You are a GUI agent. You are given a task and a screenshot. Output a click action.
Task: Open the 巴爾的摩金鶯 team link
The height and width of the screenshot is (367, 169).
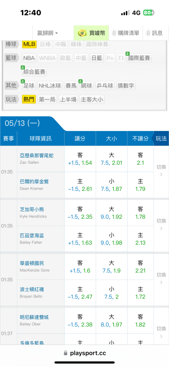pyautogui.click(x=34, y=182)
